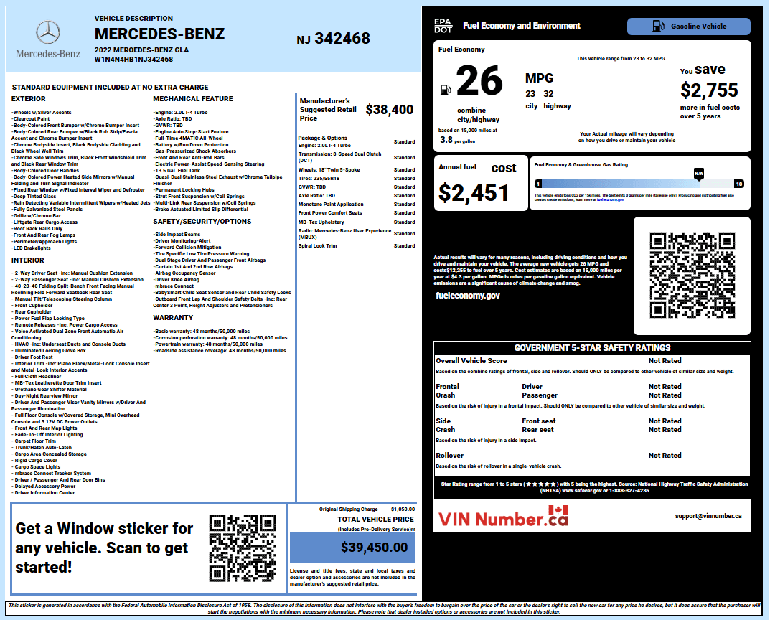This screenshot has width=770, height=620.
Task: Click the 2022 MERCEDES-BENZ GLA text
Action: [x=141, y=50]
